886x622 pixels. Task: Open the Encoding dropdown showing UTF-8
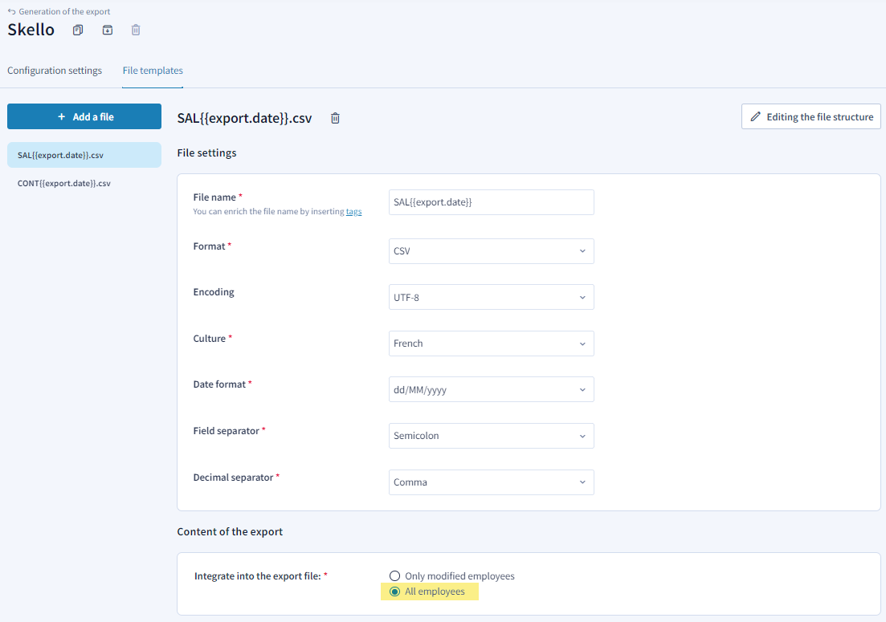(491, 298)
